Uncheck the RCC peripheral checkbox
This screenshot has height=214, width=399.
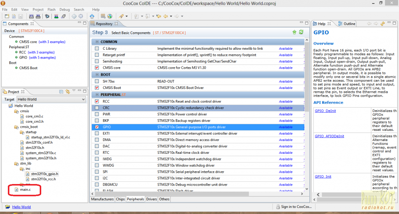97,101
